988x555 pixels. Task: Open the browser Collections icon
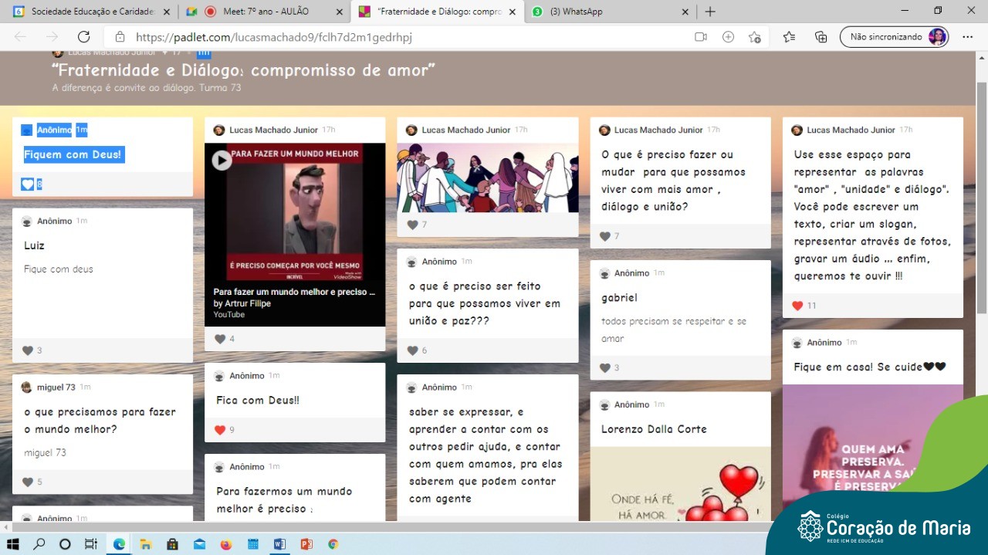(x=821, y=37)
